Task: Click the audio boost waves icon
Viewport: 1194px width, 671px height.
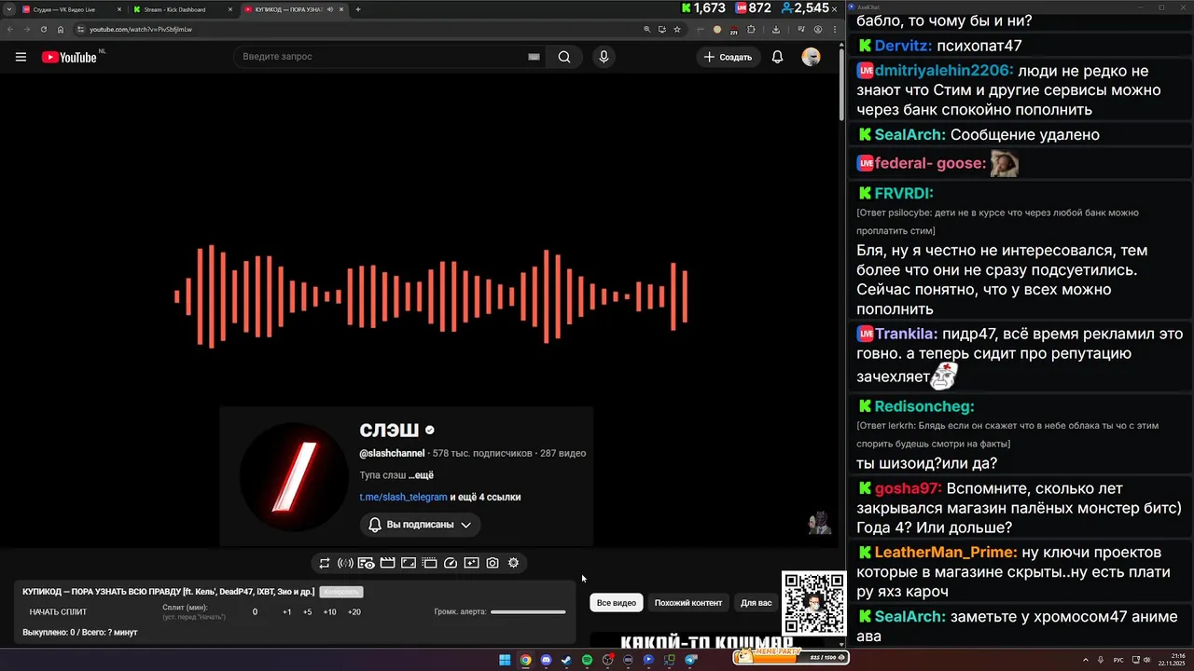Action: click(345, 563)
